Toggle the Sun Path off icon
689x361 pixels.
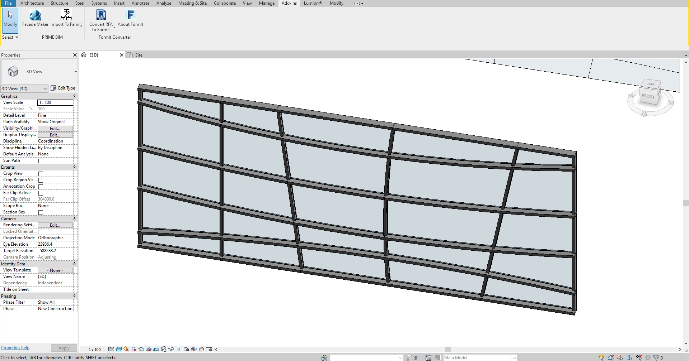pos(126,349)
